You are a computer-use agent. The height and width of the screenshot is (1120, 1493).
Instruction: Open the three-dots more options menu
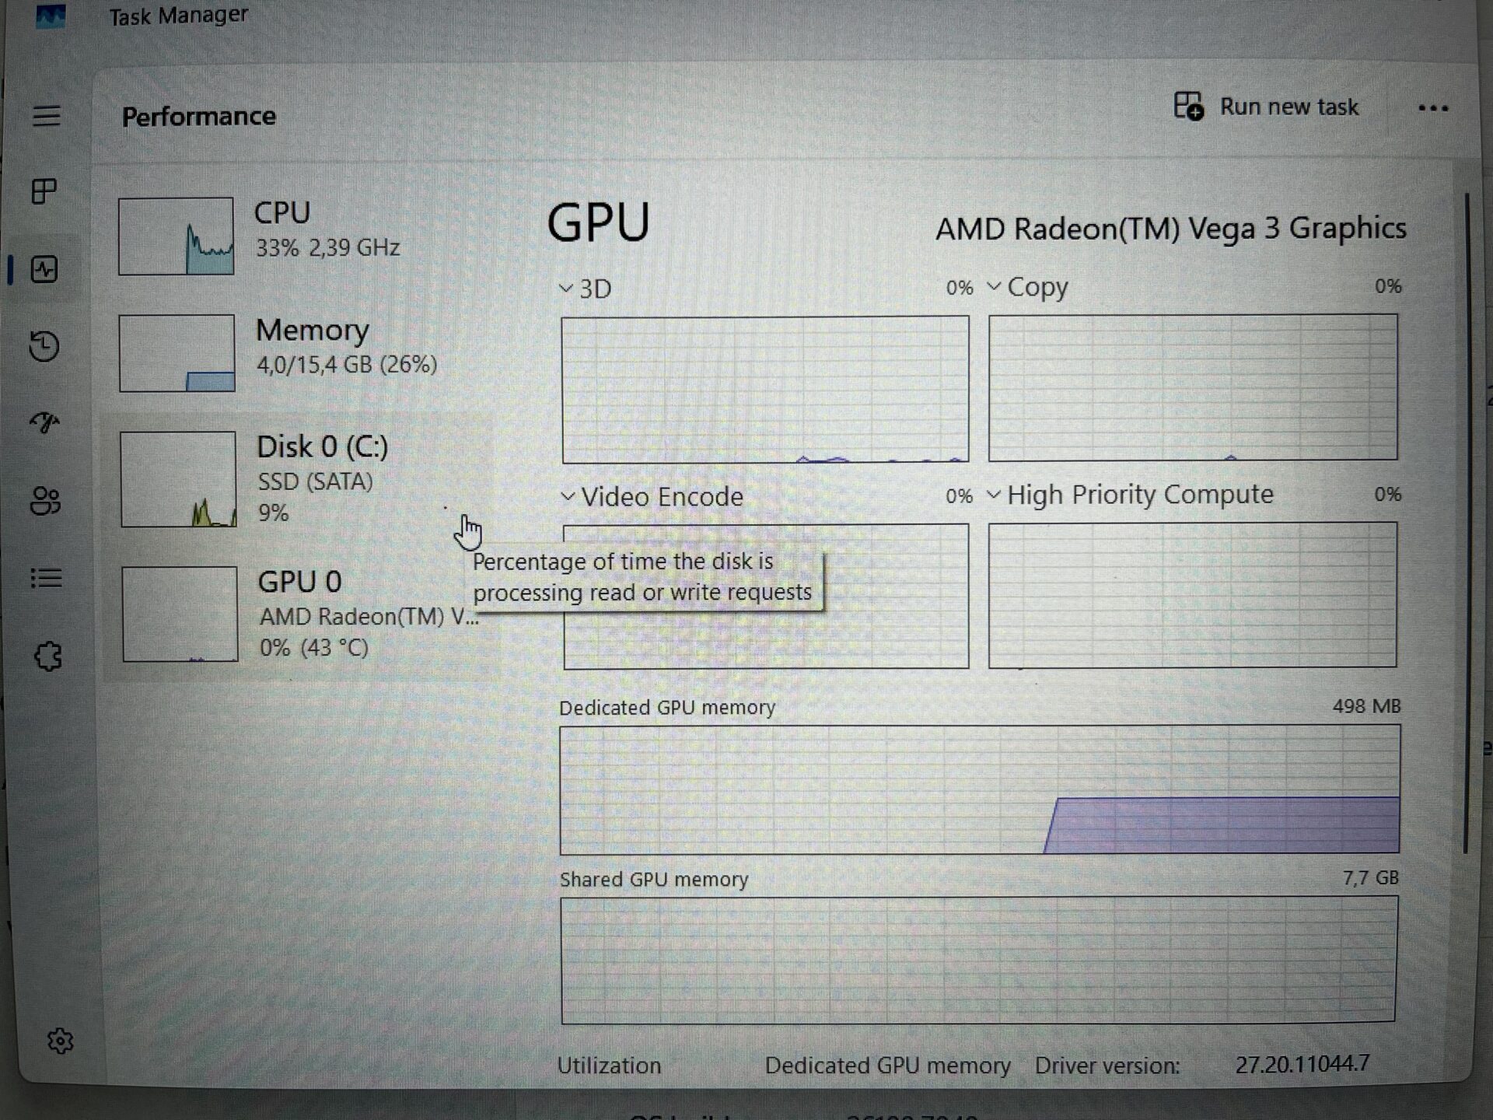tap(1432, 109)
